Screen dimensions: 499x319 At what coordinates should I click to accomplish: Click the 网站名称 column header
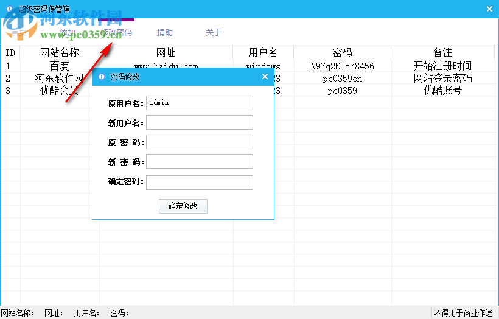point(60,52)
